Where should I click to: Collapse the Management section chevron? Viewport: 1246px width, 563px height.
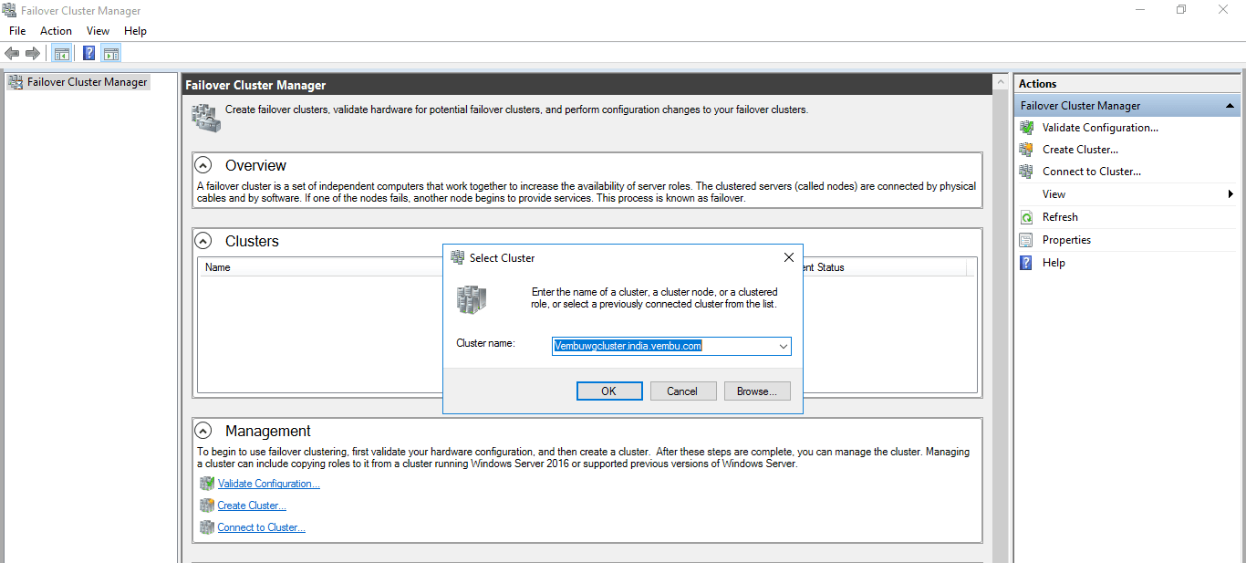204,431
